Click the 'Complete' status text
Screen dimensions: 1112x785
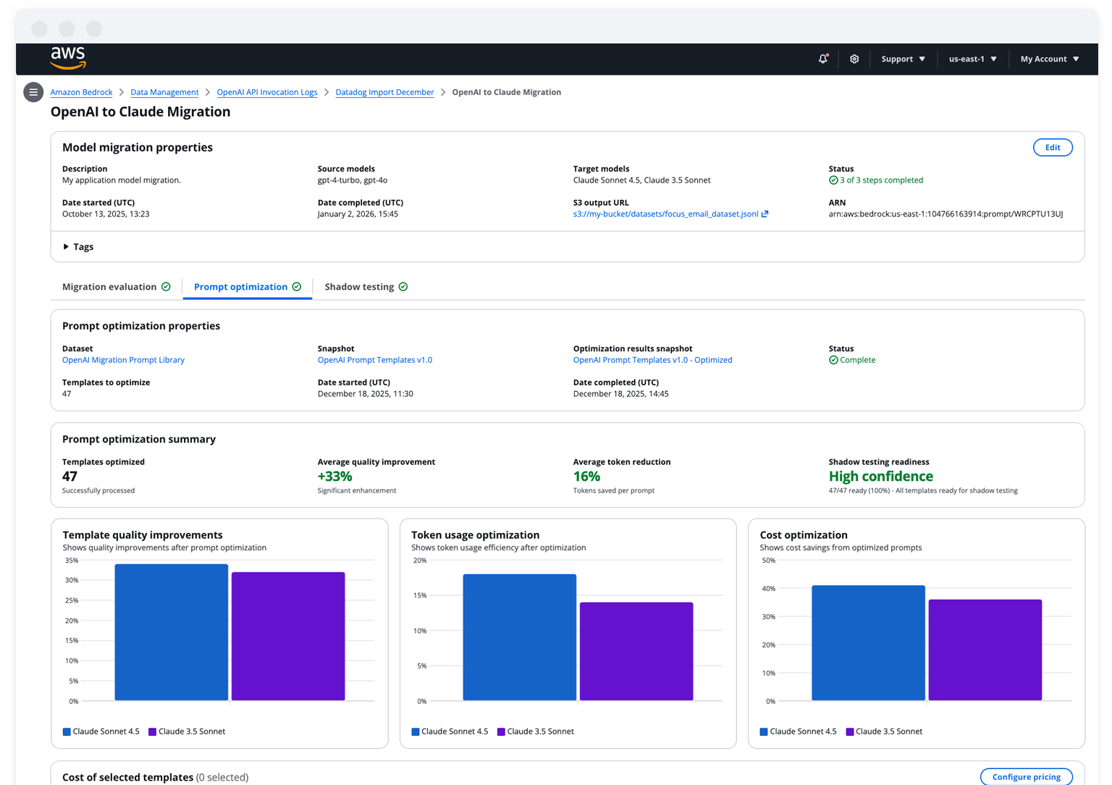click(x=857, y=360)
